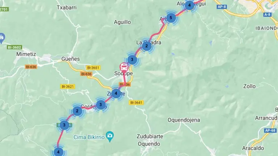Click cluster marker 3 over Cordejuela label
Image resolution: width=278 pixels, height=156 pixels.
101,104
